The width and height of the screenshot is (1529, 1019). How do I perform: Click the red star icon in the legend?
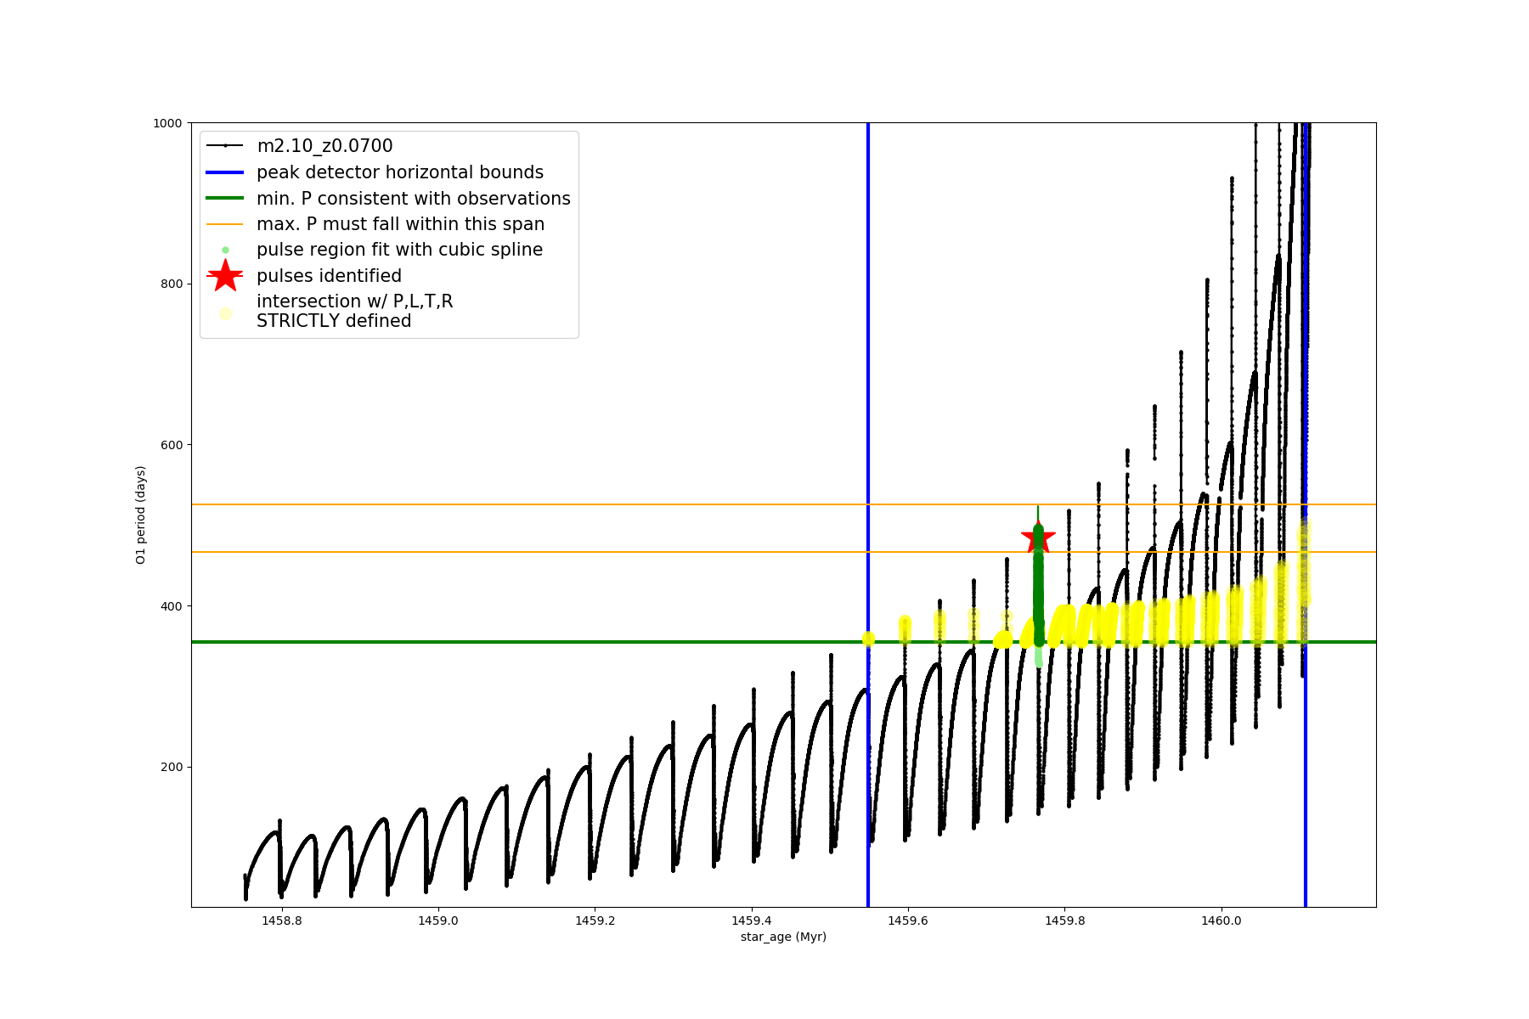(x=225, y=276)
